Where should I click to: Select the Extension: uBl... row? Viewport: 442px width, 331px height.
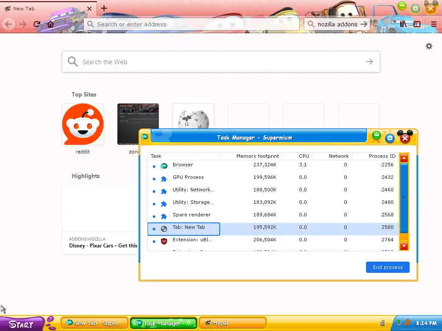point(273,241)
